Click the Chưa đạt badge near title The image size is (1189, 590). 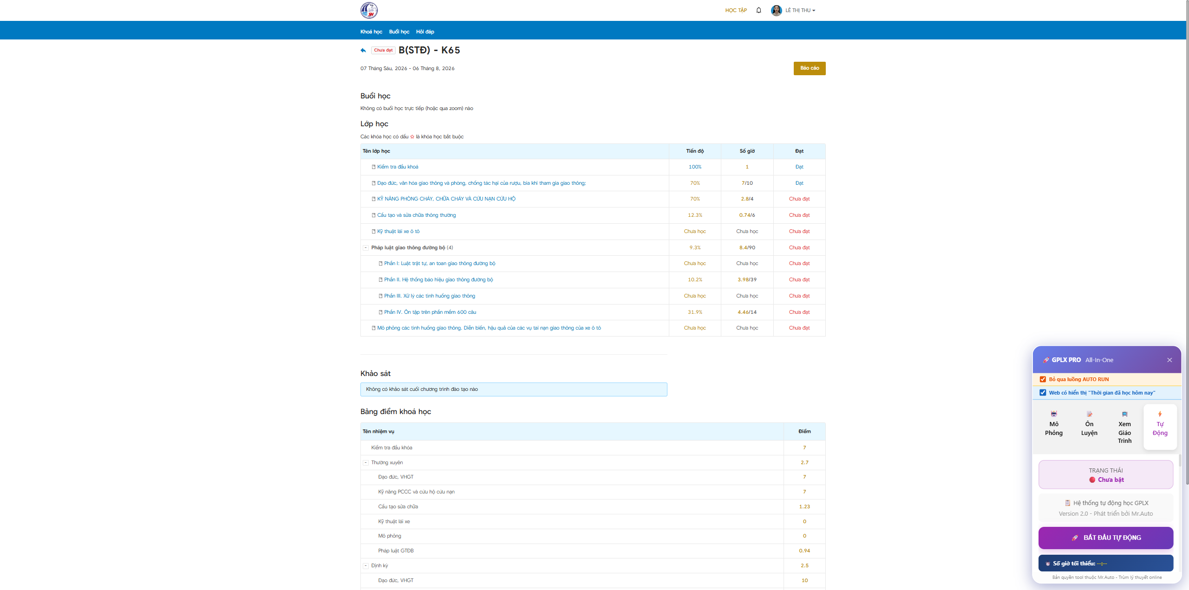click(x=383, y=50)
